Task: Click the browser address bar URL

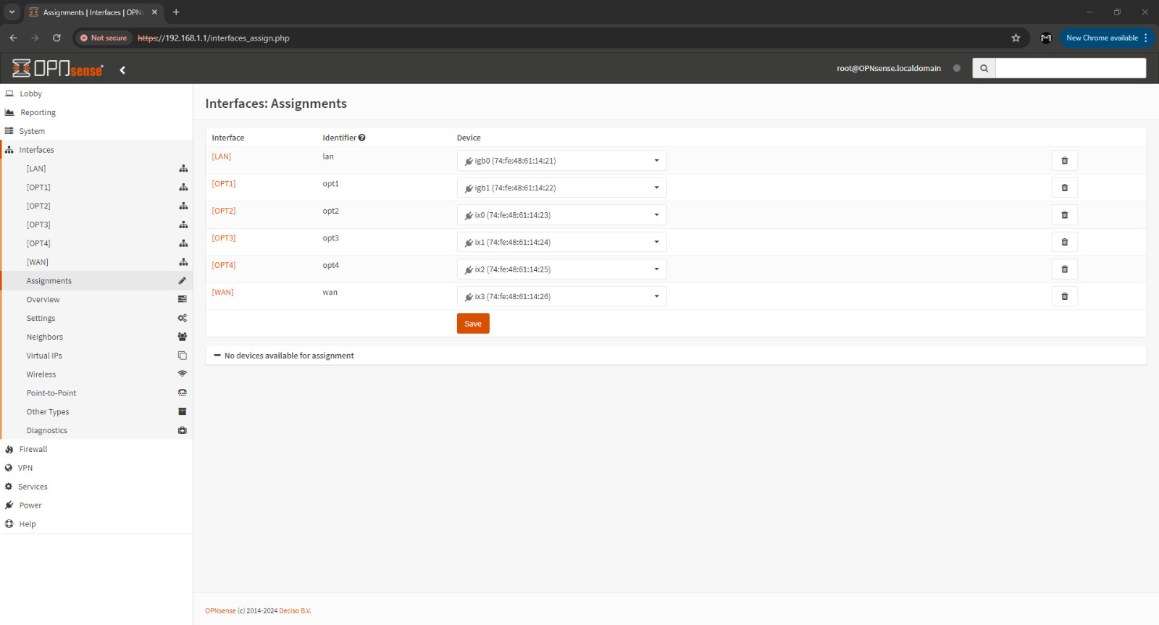Action: click(214, 38)
